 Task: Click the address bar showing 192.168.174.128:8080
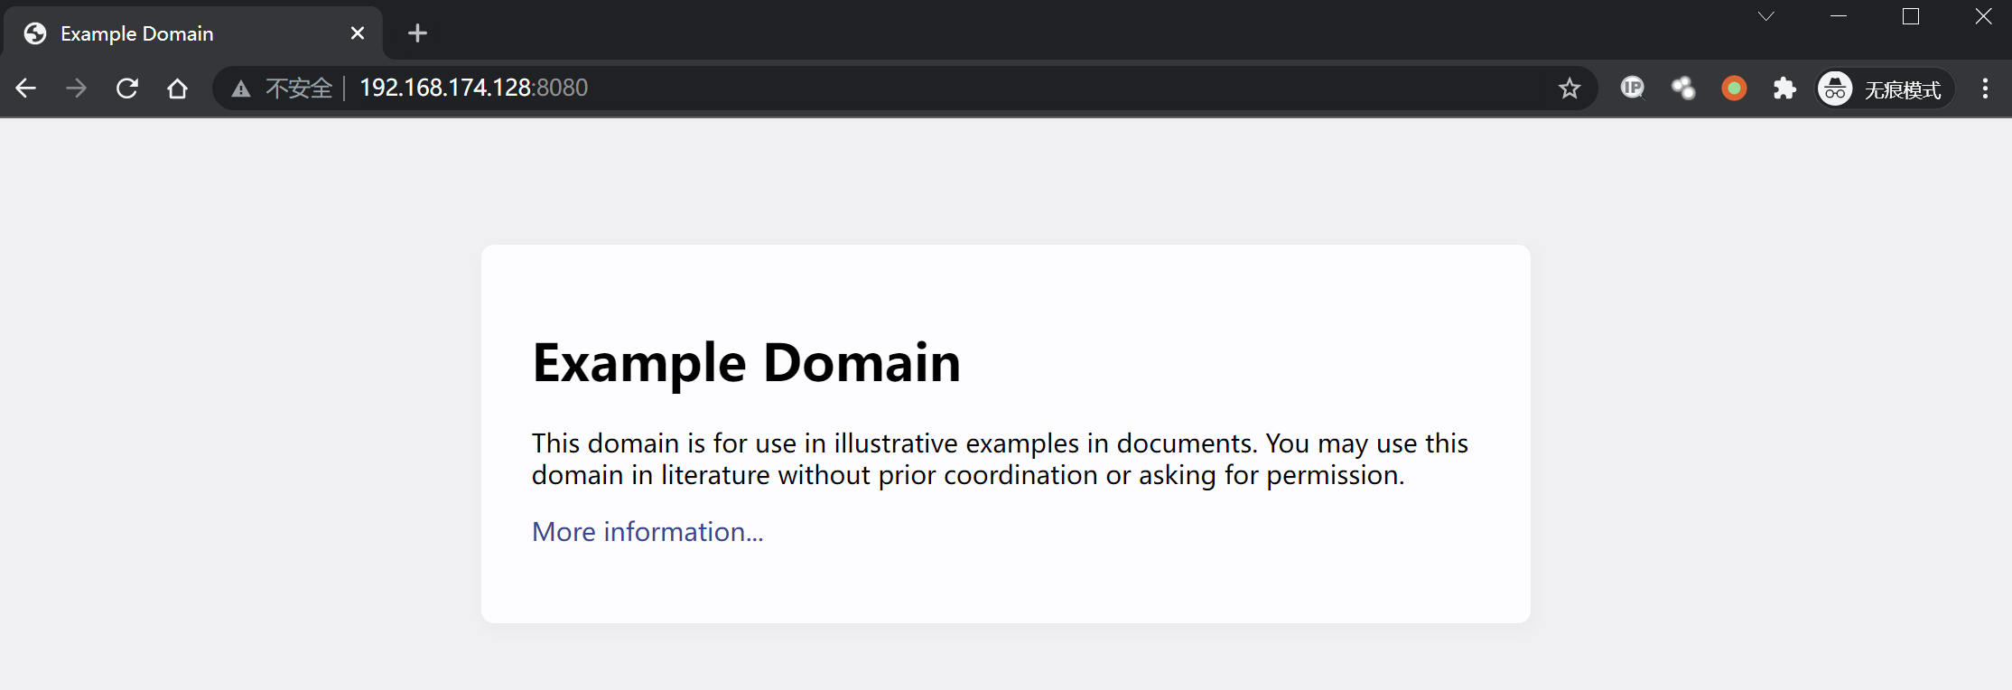[813, 88]
